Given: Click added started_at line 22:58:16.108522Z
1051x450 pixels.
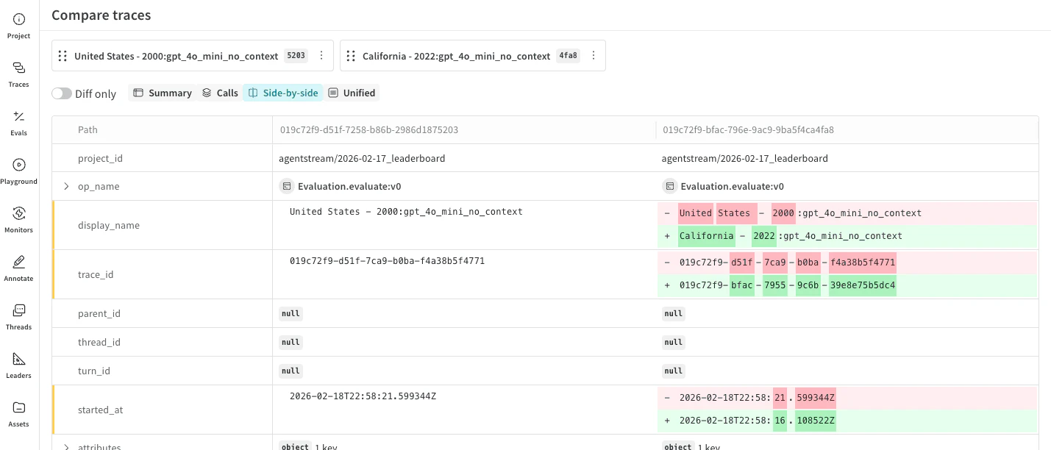Looking at the screenshot, I should tap(847, 421).
